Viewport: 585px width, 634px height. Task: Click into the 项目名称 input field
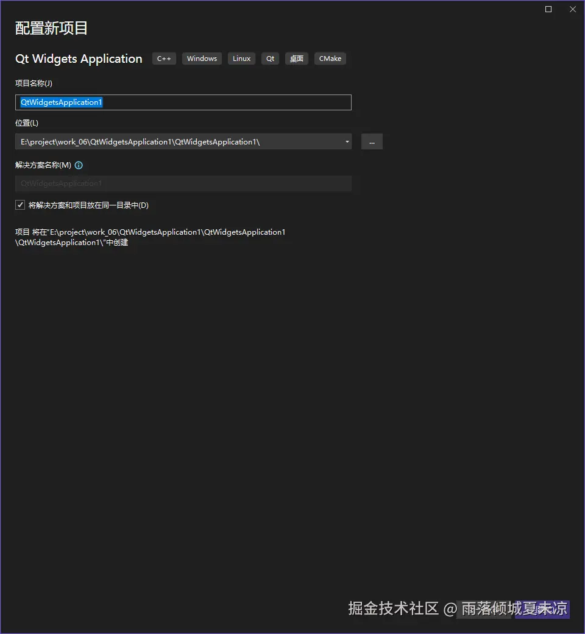183,102
